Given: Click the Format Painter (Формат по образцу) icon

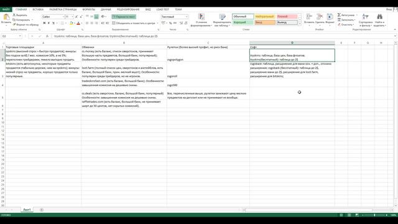Looking at the screenshot, I should pos(14,25).
